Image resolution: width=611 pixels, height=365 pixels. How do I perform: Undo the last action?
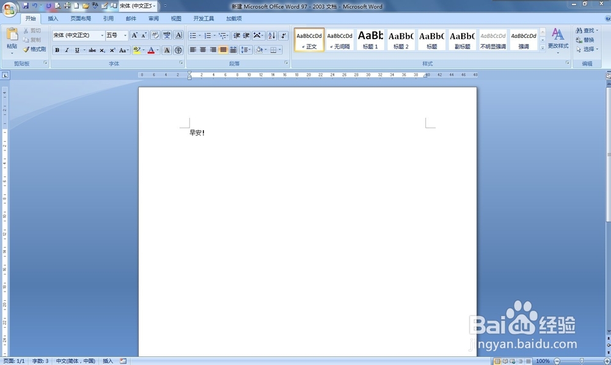click(35, 6)
